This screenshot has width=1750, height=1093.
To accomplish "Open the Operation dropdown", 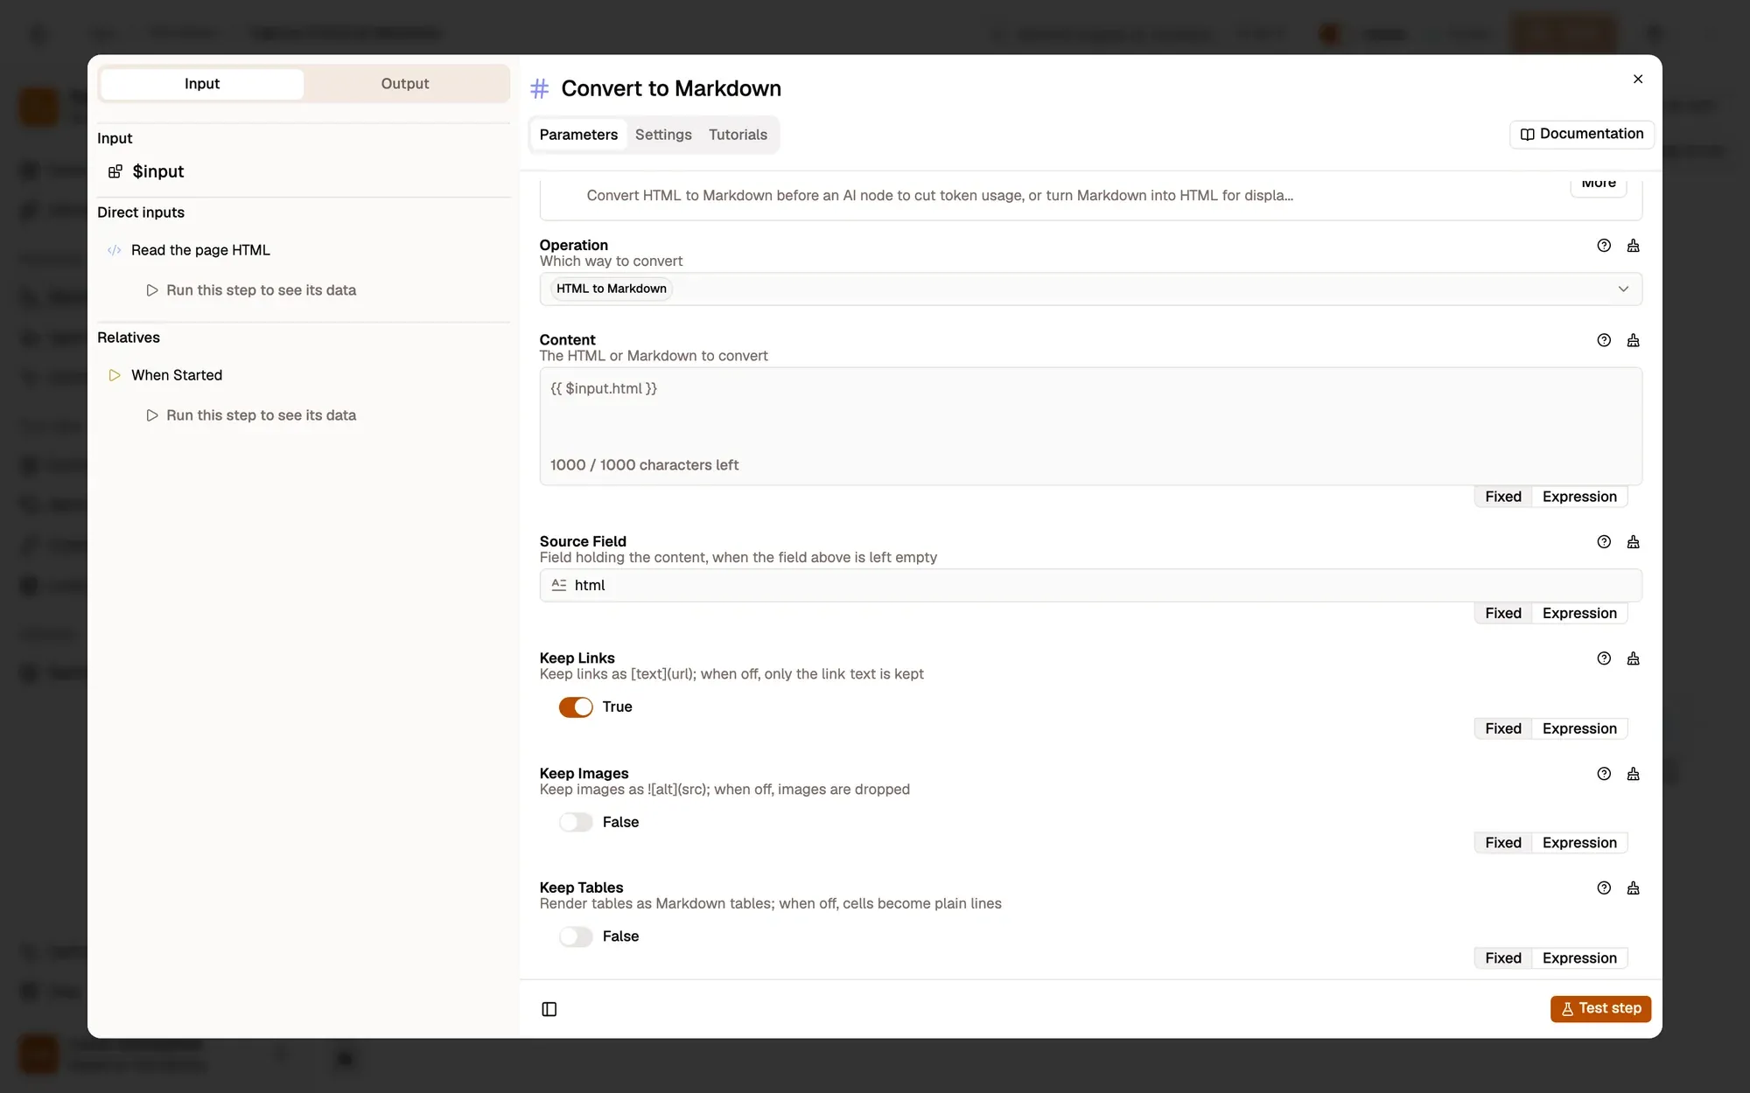I will pos(1090,289).
